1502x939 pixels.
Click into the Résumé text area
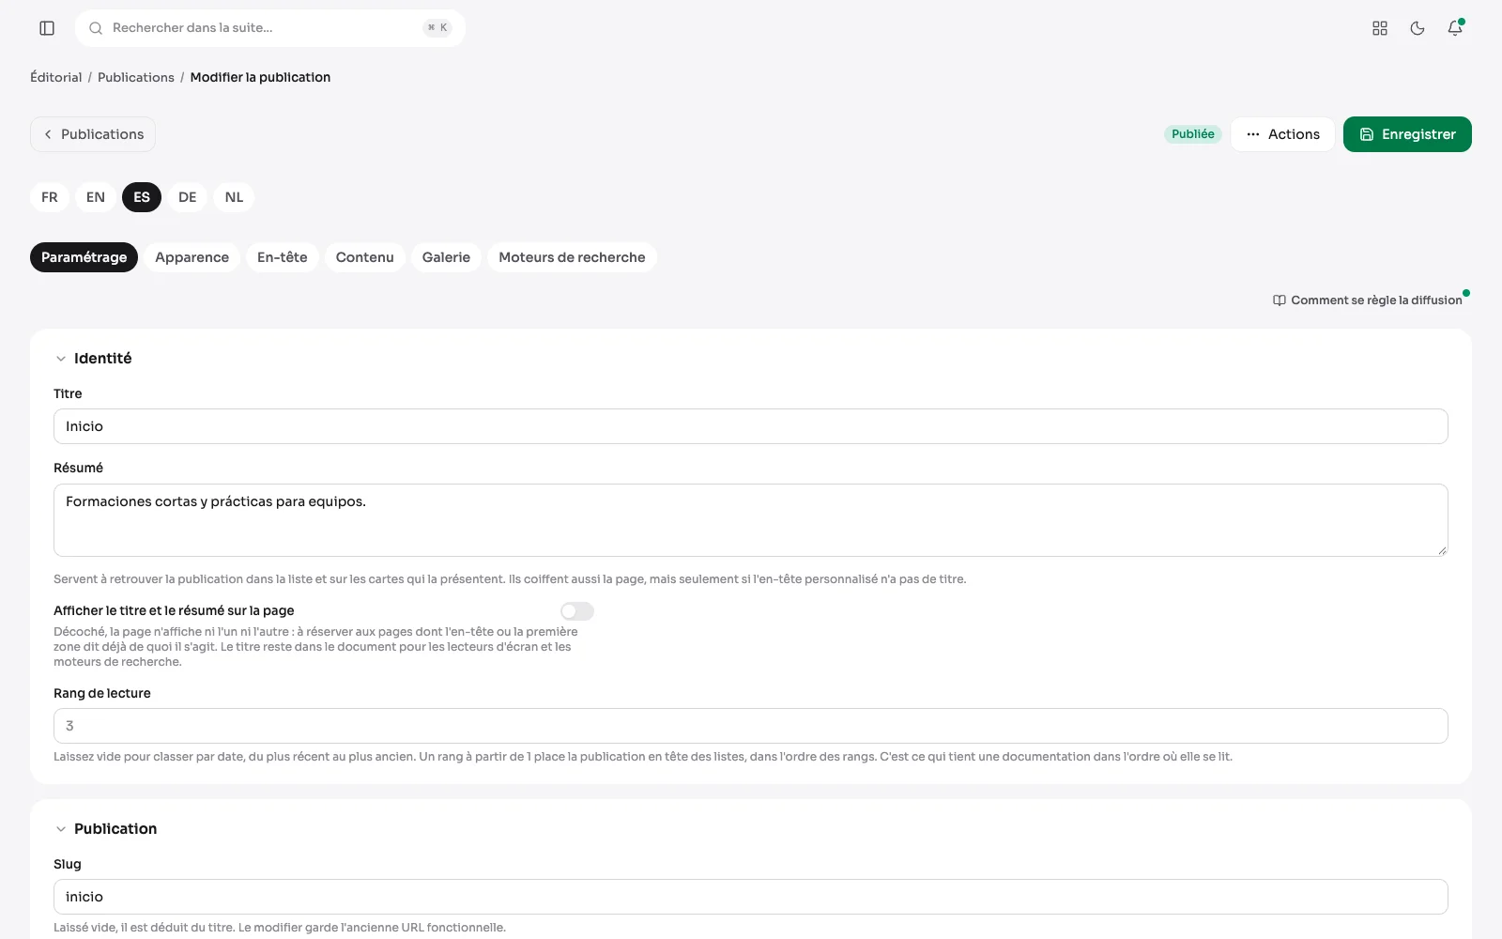(751, 520)
